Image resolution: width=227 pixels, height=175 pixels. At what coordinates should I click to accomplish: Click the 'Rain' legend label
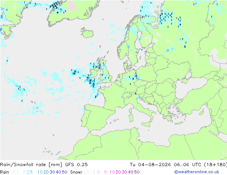click(5, 172)
